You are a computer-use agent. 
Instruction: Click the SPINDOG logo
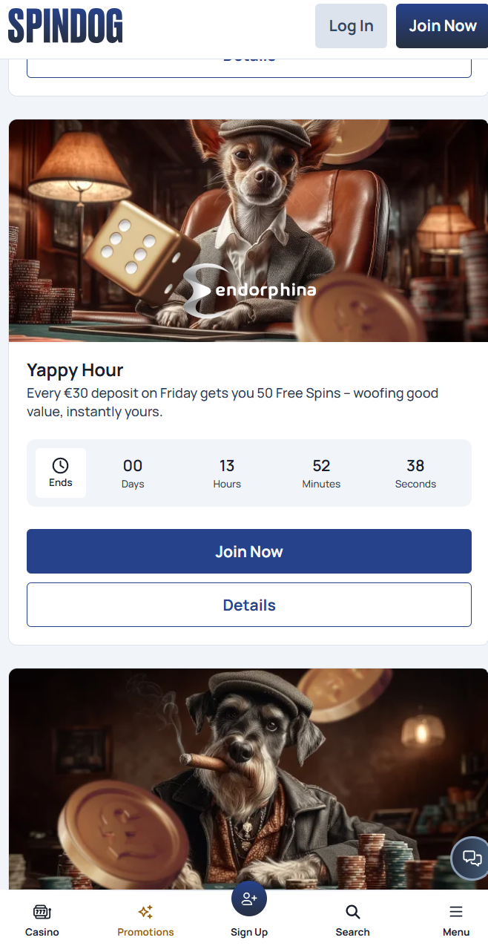65,25
